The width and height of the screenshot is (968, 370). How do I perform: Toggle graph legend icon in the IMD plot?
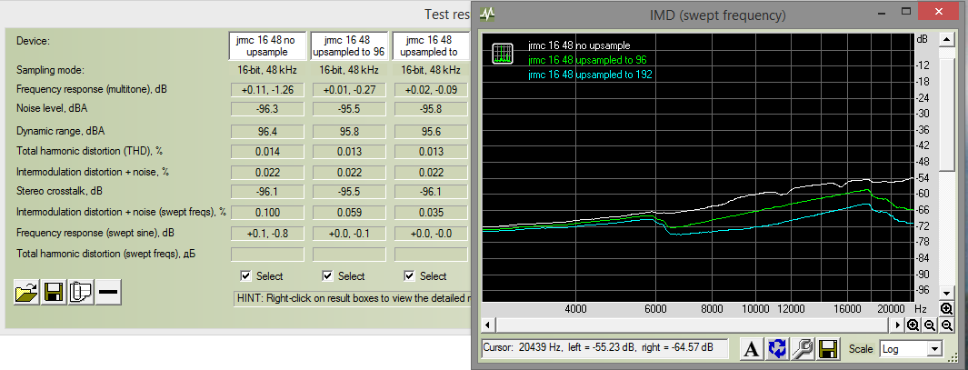pyautogui.click(x=504, y=54)
